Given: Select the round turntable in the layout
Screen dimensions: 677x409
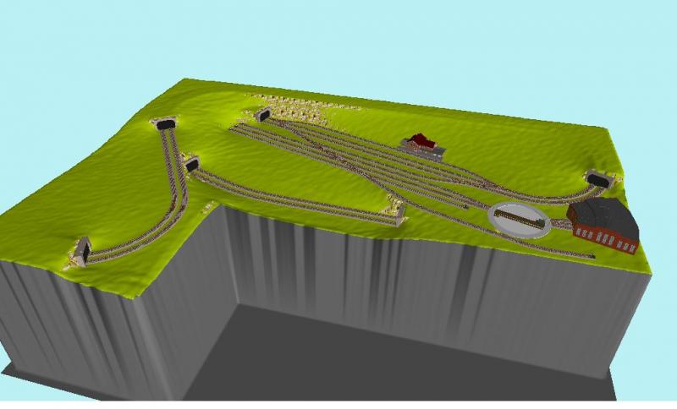Looking at the screenshot, I should [519, 220].
